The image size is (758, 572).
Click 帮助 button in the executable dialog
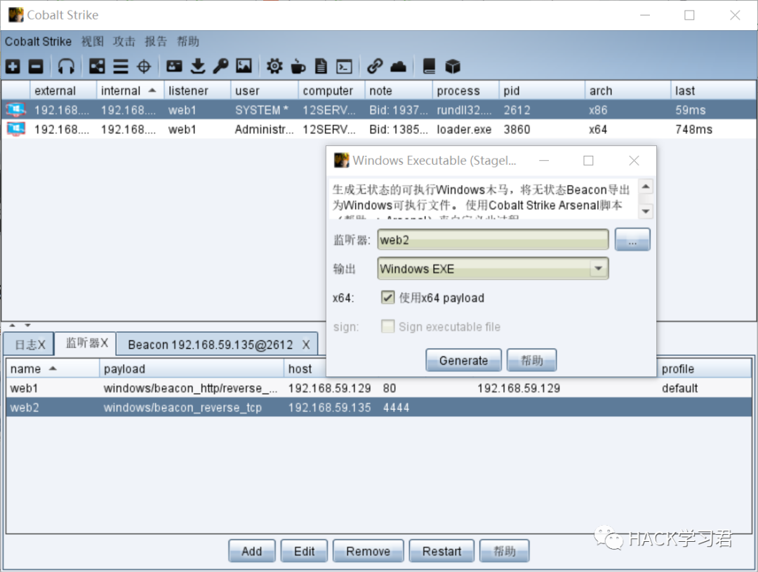point(532,360)
